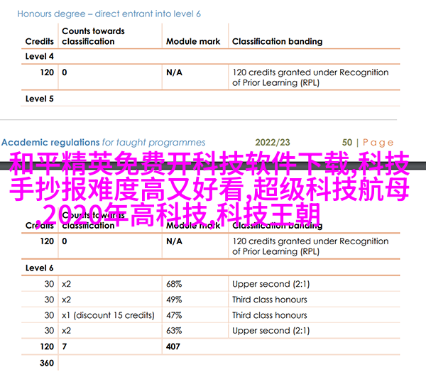Screen dimensions: 426x372
Task: Click footer text 'Academic regulations for taught programmes'
Action: (103, 143)
